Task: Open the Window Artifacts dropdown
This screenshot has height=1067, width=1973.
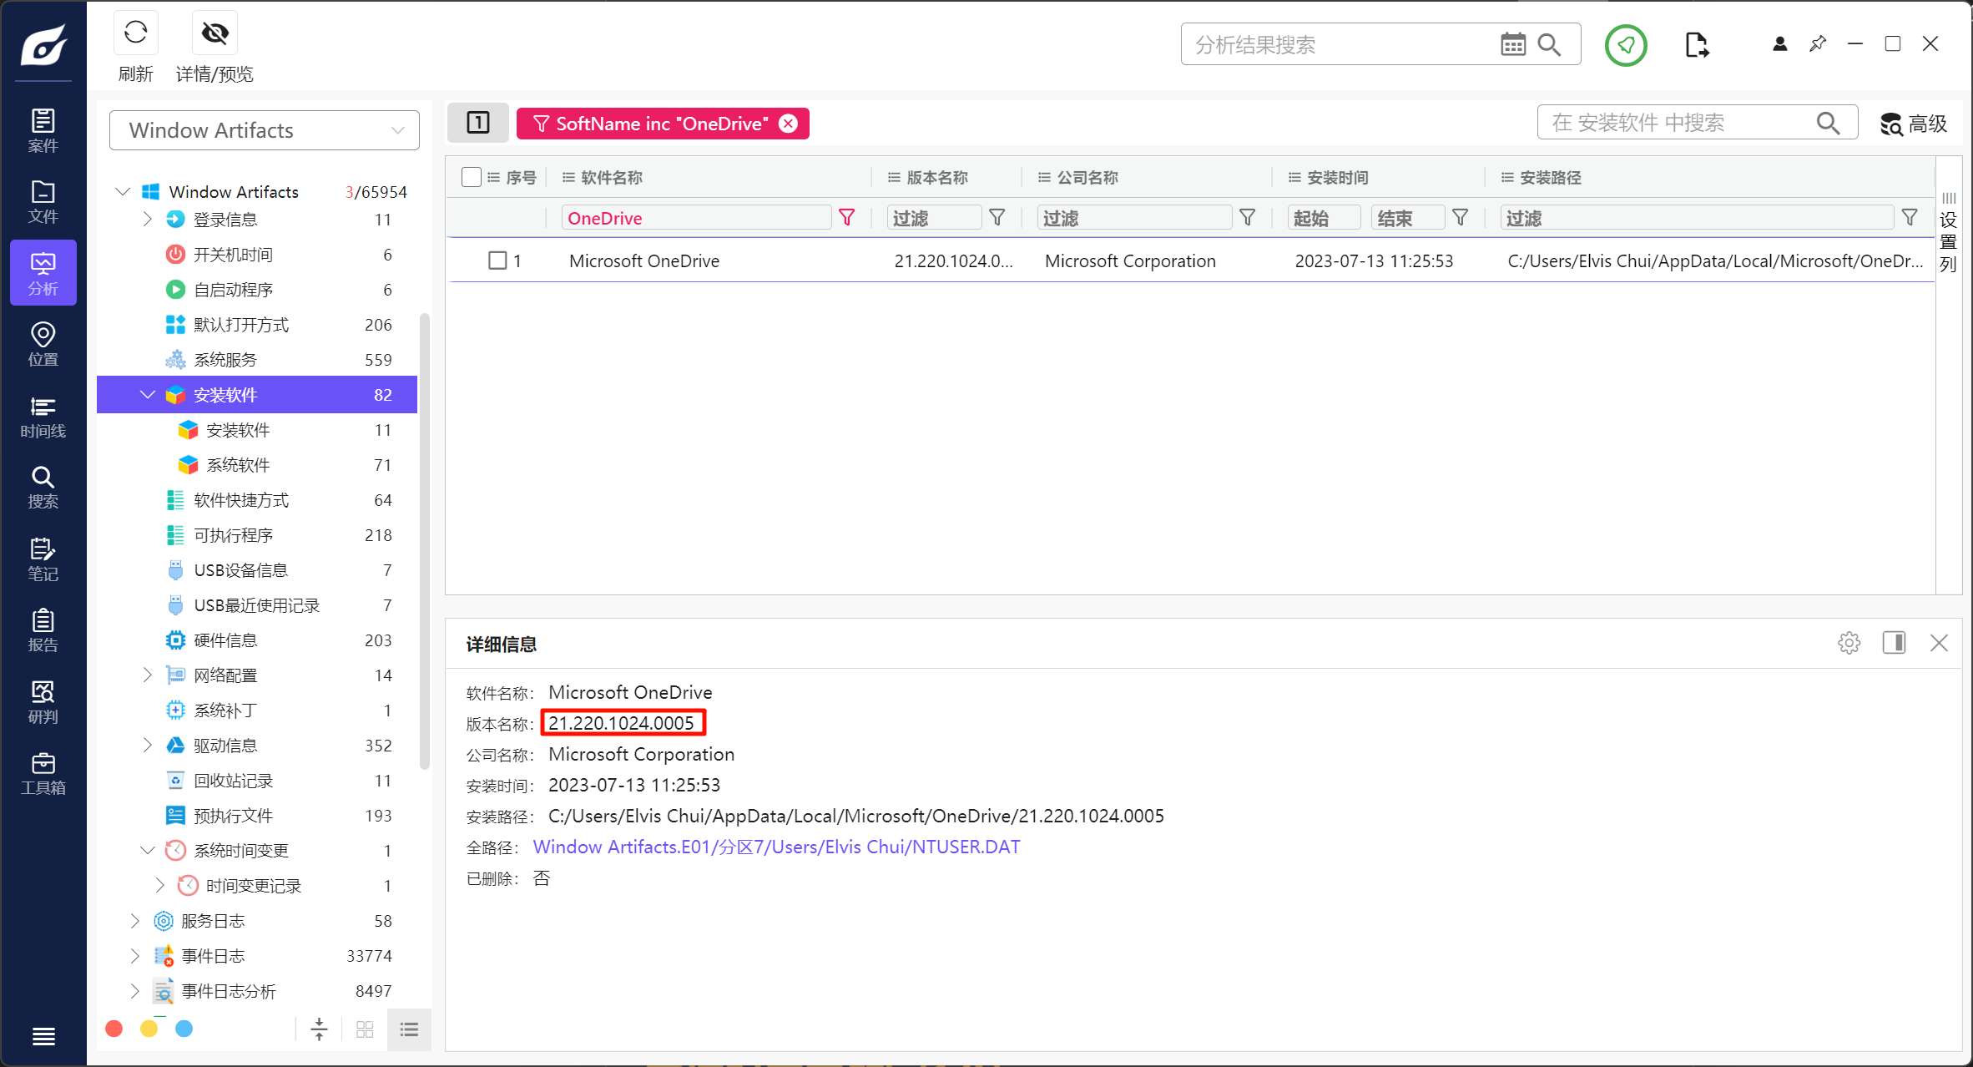Action: [x=264, y=130]
